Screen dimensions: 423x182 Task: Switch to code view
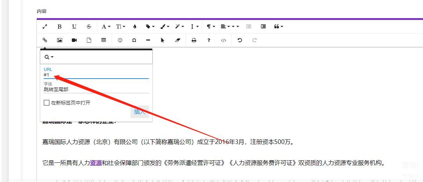pos(223,40)
